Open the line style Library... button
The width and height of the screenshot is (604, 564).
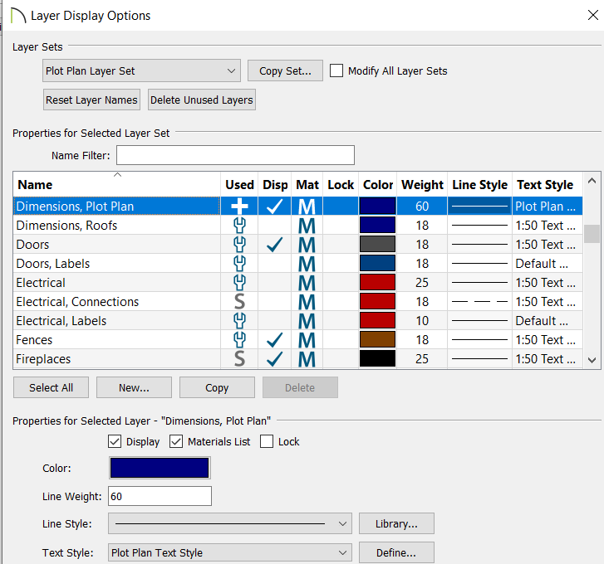[396, 523]
